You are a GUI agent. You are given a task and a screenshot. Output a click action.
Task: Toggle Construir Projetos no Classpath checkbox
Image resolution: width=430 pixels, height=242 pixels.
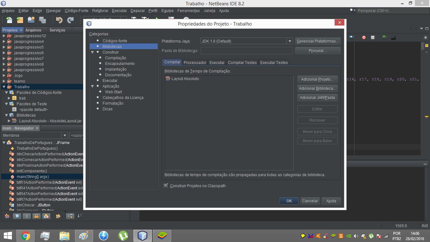coord(166,186)
